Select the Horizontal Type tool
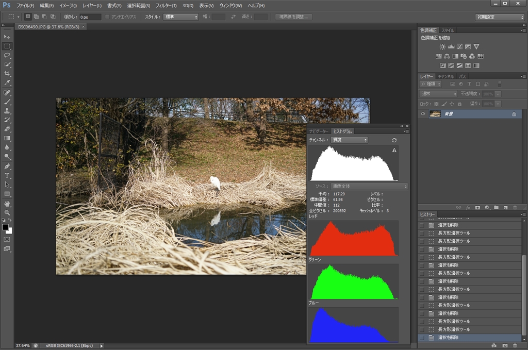The image size is (528, 350). click(7, 175)
